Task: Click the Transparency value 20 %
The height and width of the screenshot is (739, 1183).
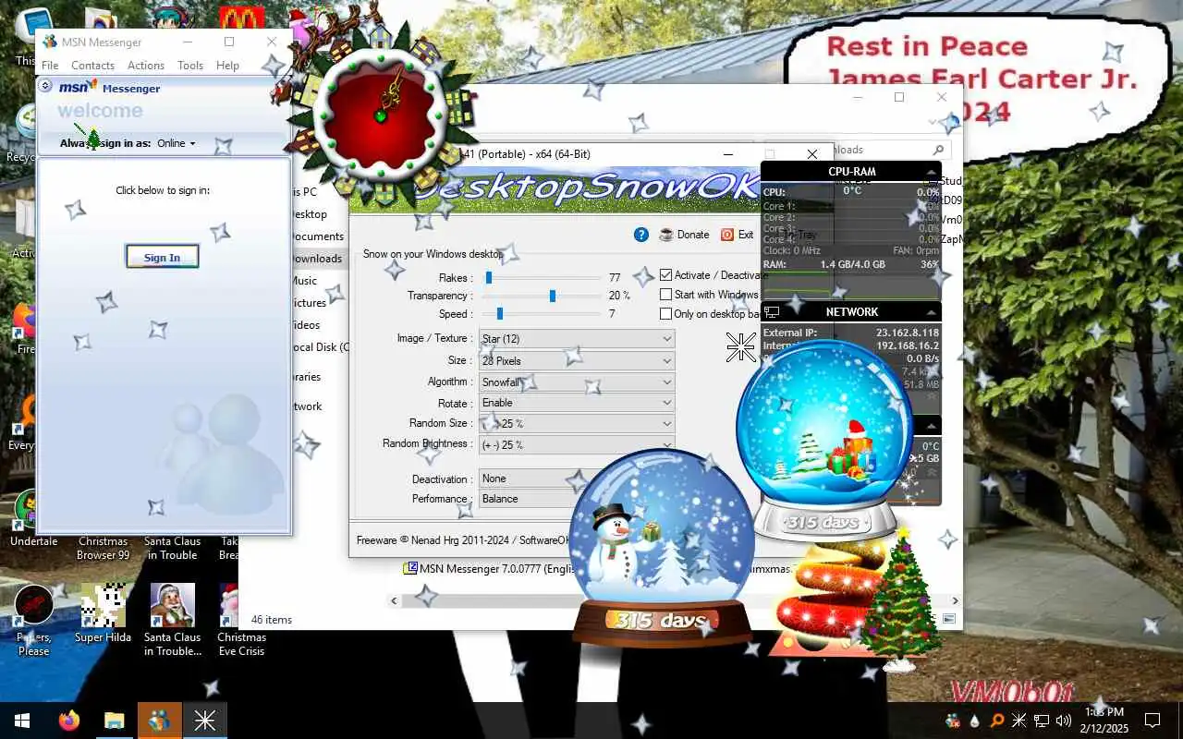Action: tap(619, 296)
